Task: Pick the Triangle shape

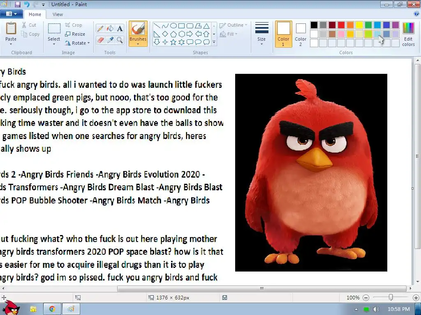Action: coord(206,26)
